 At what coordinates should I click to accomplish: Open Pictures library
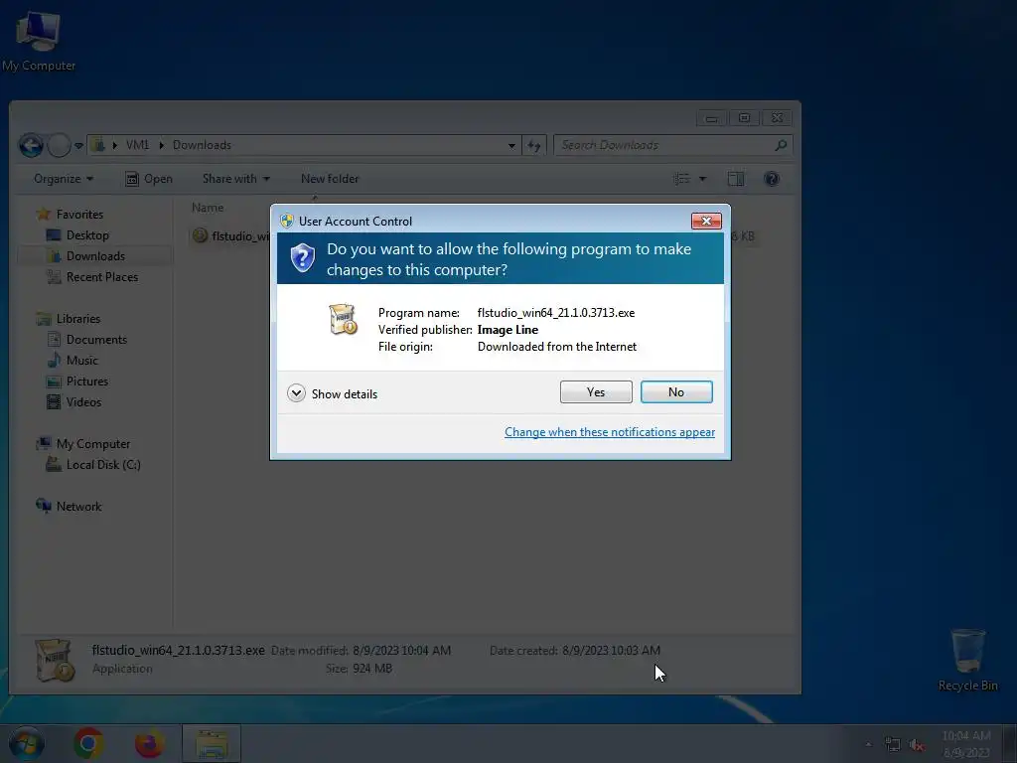click(87, 381)
